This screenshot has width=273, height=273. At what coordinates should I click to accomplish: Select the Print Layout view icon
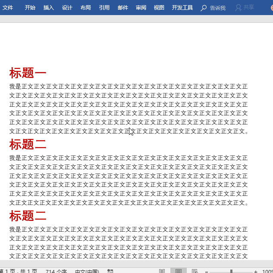[x=179, y=271]
